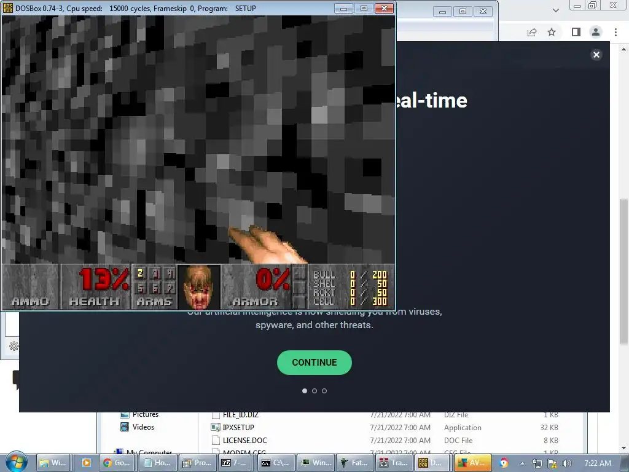
Task: Maximize the window behind DOSBox
Action: [463, 12]
